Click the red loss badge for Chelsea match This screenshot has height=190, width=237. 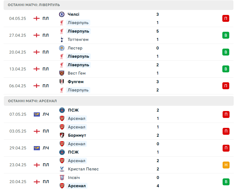(x=226, y=19)
